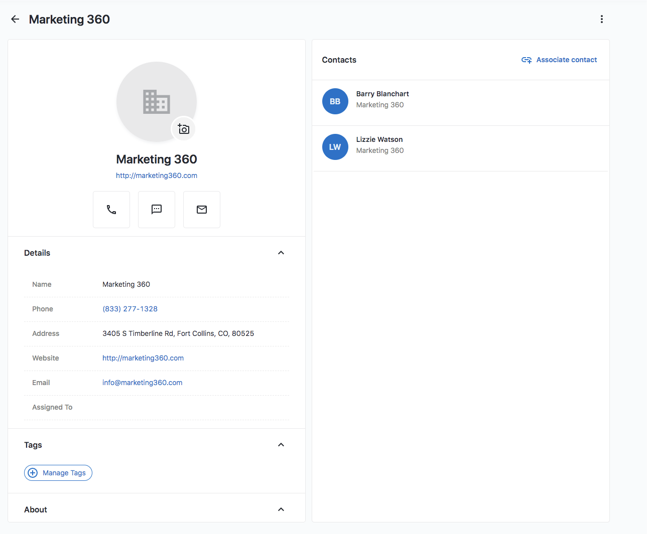Click the Fort Collins address value
This screenshot has height=534, width=647.
point(178,333)
